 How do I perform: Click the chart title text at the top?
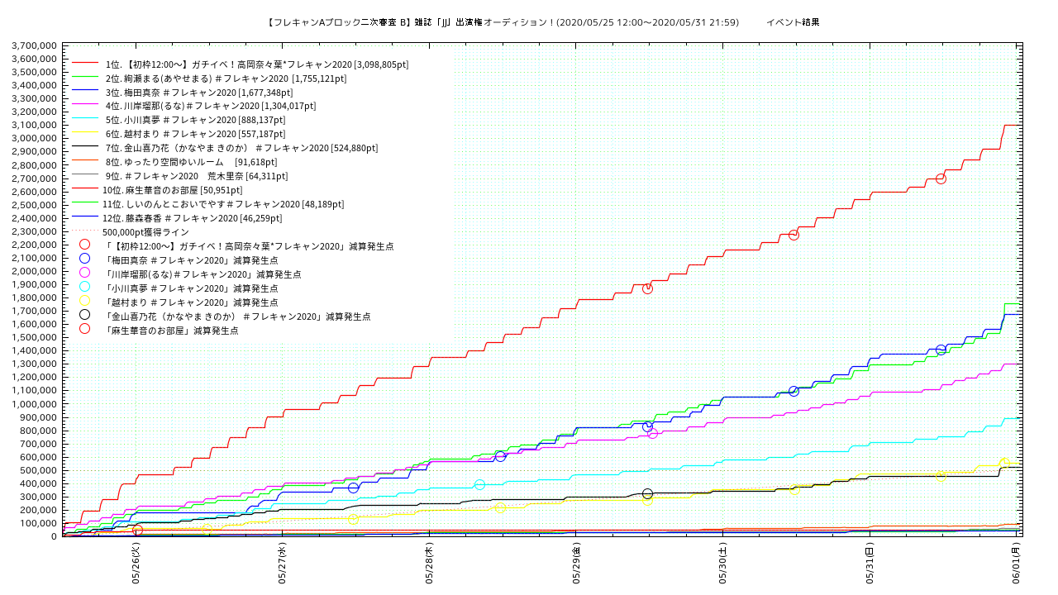pyautogui.click(x=503, y=22)
